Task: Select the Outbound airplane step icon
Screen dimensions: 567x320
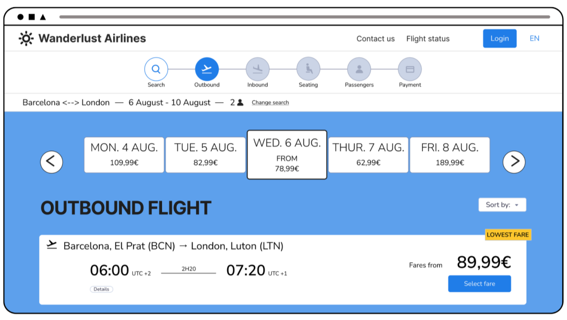Action: pyautogui.click(x=206, y=70)
